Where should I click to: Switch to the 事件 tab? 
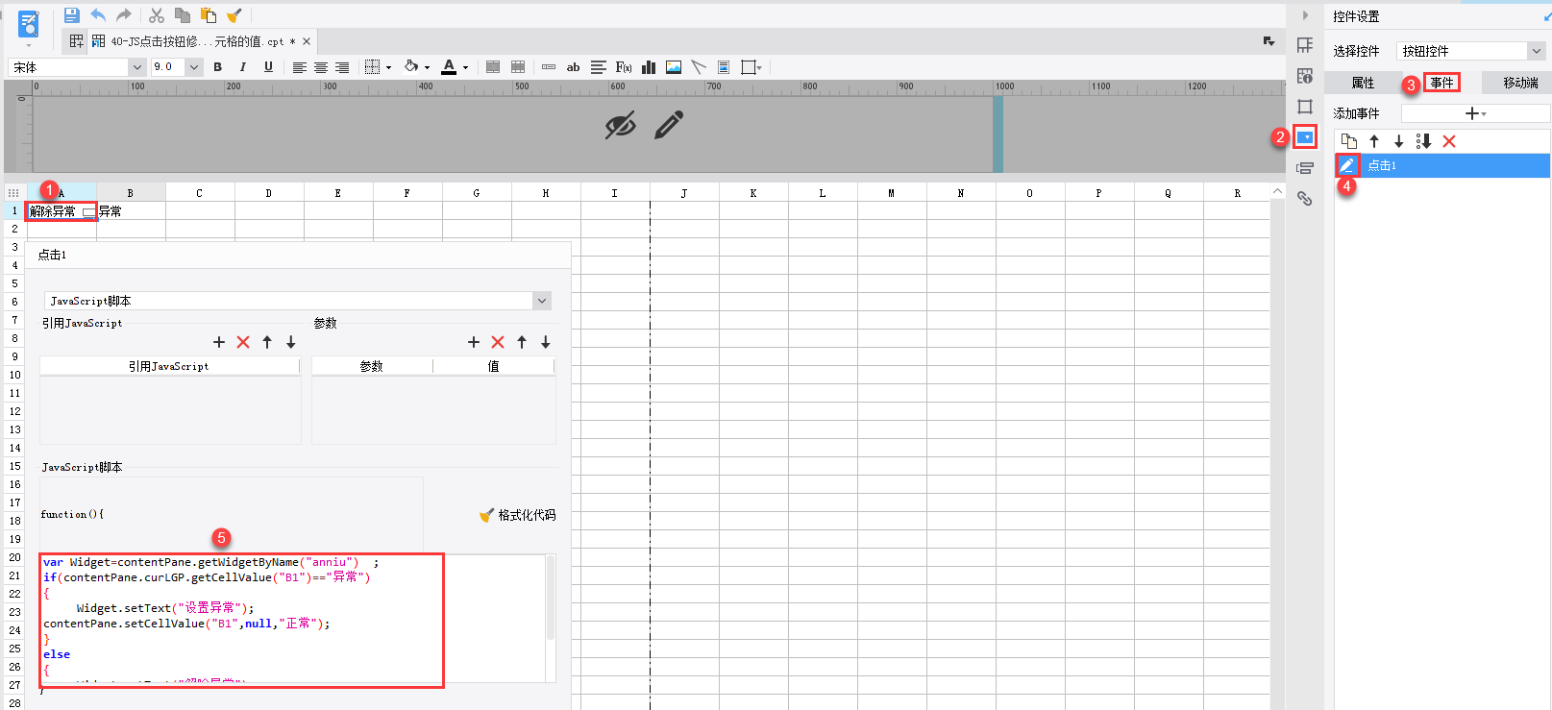1441,83
